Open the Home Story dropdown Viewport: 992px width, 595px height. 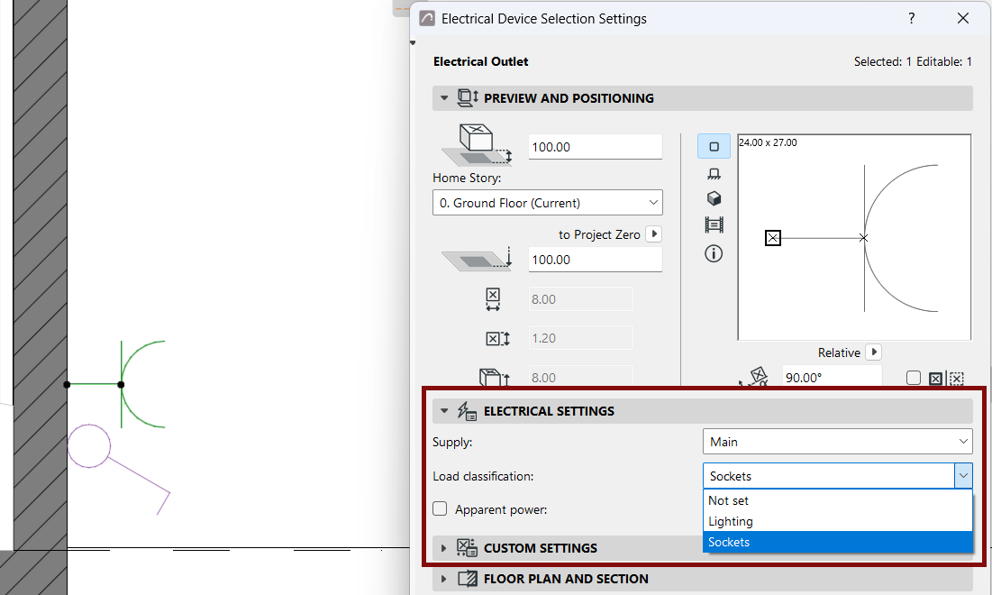pos(547,203)
